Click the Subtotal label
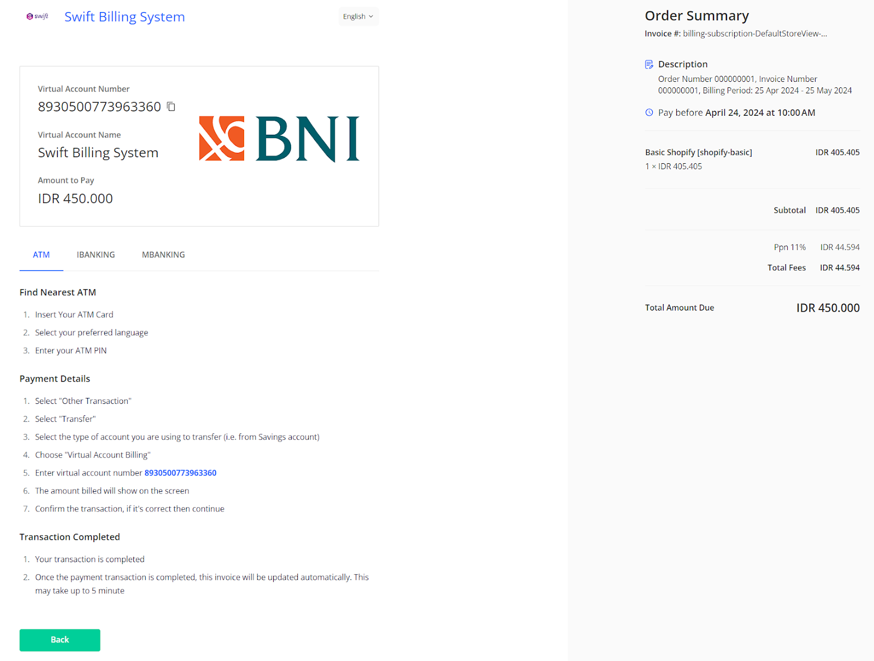 point(789,210)
